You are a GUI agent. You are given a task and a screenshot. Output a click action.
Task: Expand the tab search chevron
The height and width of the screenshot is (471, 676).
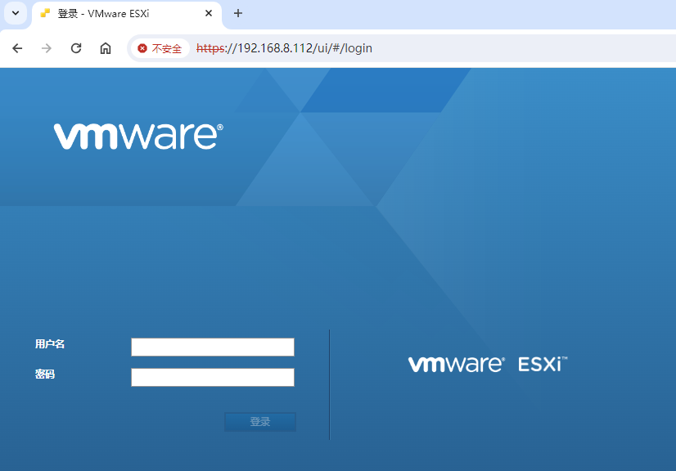(x=15, y=13)
